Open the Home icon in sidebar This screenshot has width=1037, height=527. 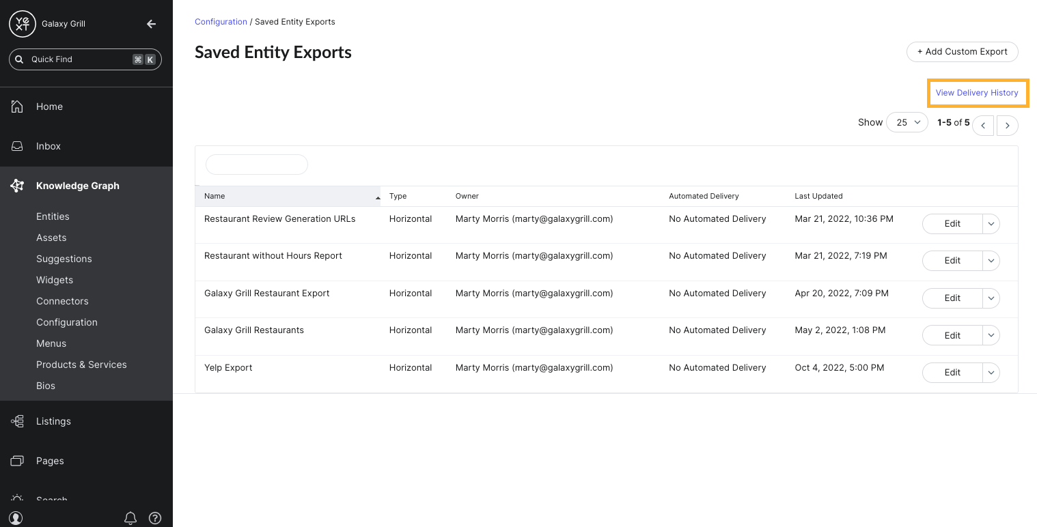(18, 106)
